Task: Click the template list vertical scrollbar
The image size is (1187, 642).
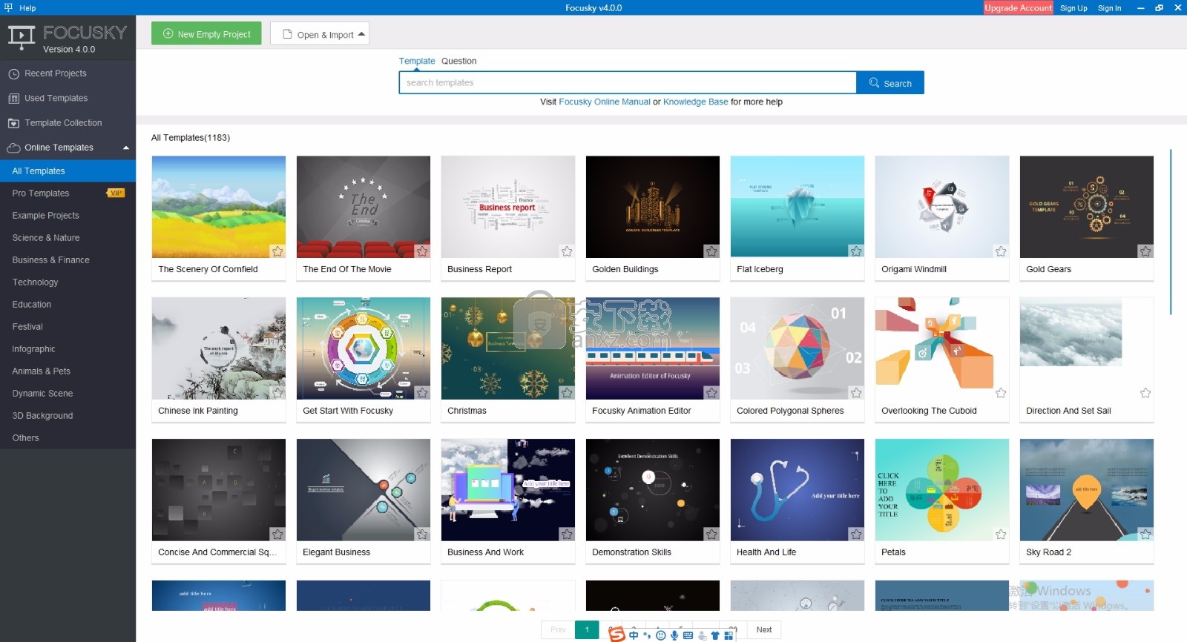Action: click(1171, 231)
